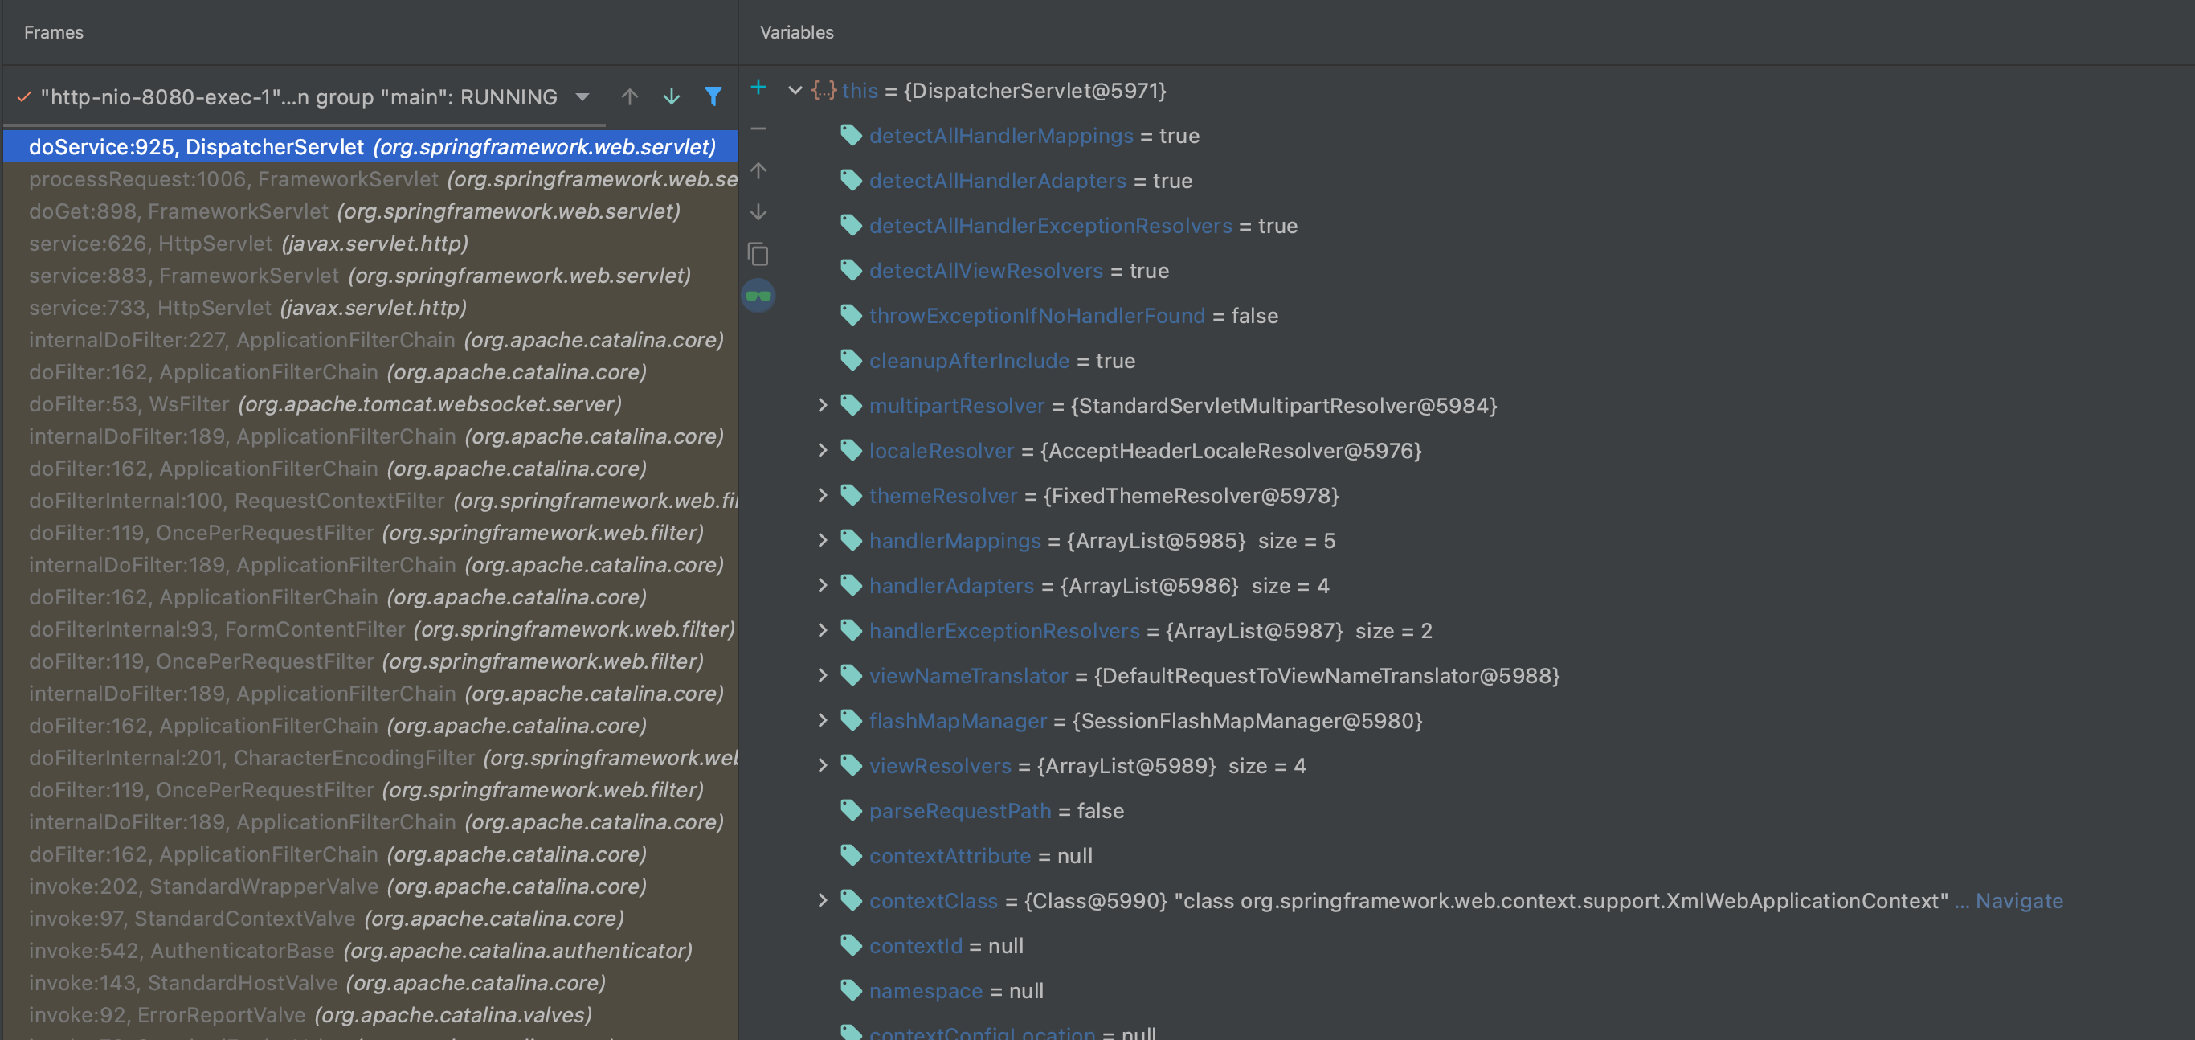Click the throwExceptionIfNoHandlerFound field
The height and width of the screenshot is (1040, 2195).
(1036, 317)
